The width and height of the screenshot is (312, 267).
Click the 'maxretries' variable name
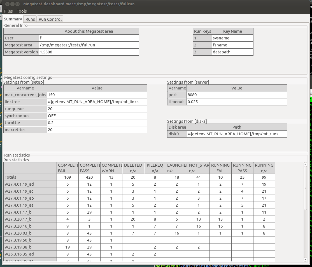(25, 129)
